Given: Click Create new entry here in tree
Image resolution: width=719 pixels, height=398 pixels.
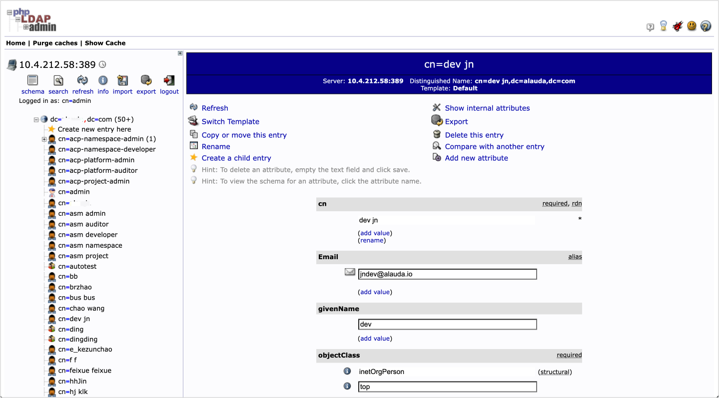Looking at the screenshot, I should (94, 129).
